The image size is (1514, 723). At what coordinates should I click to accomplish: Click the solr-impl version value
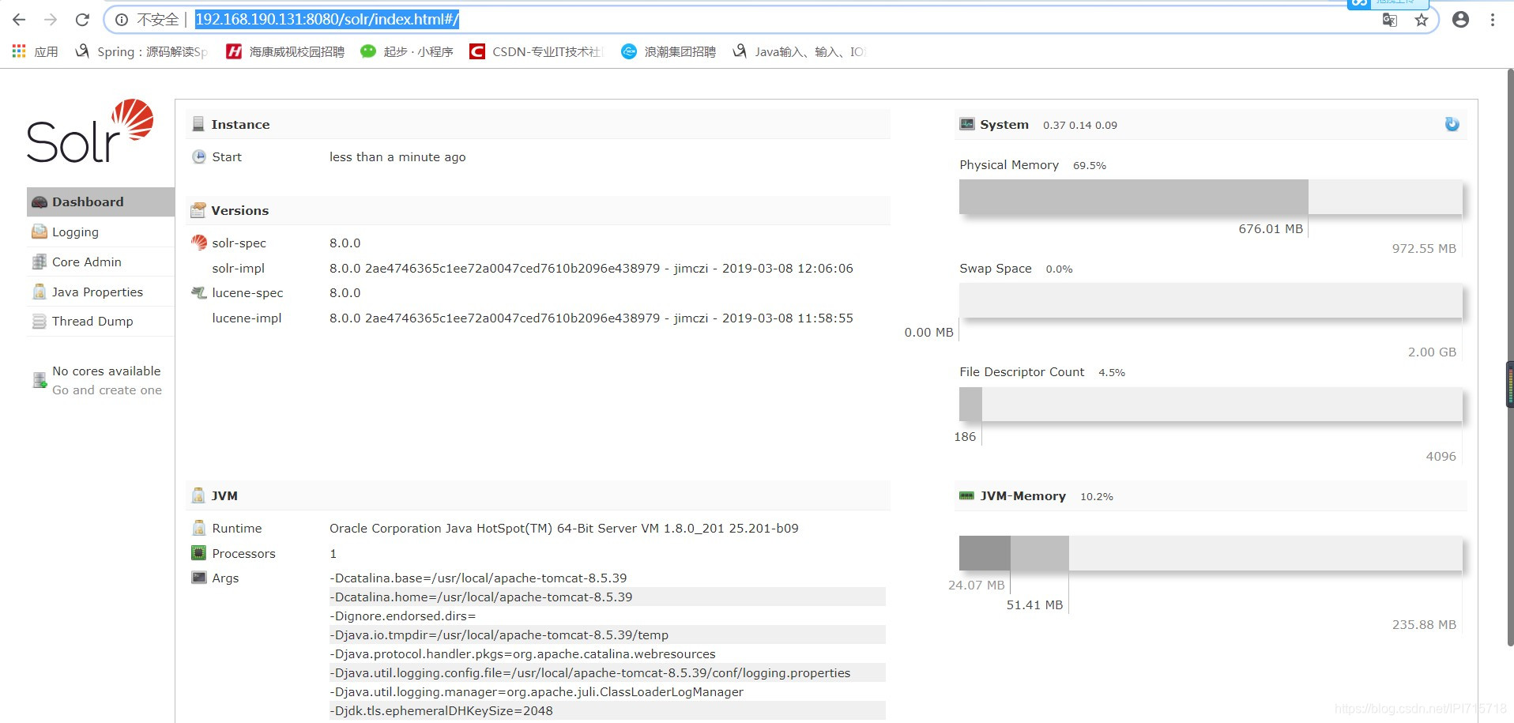(591, 268)
